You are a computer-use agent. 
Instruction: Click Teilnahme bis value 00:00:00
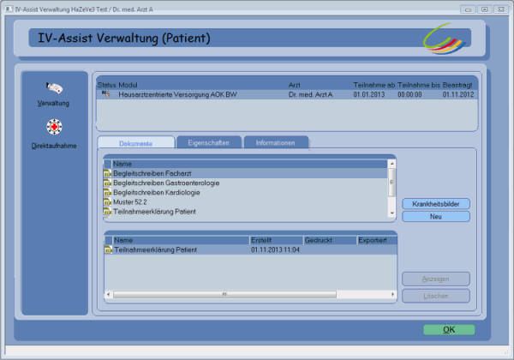(x=409, y=94)
